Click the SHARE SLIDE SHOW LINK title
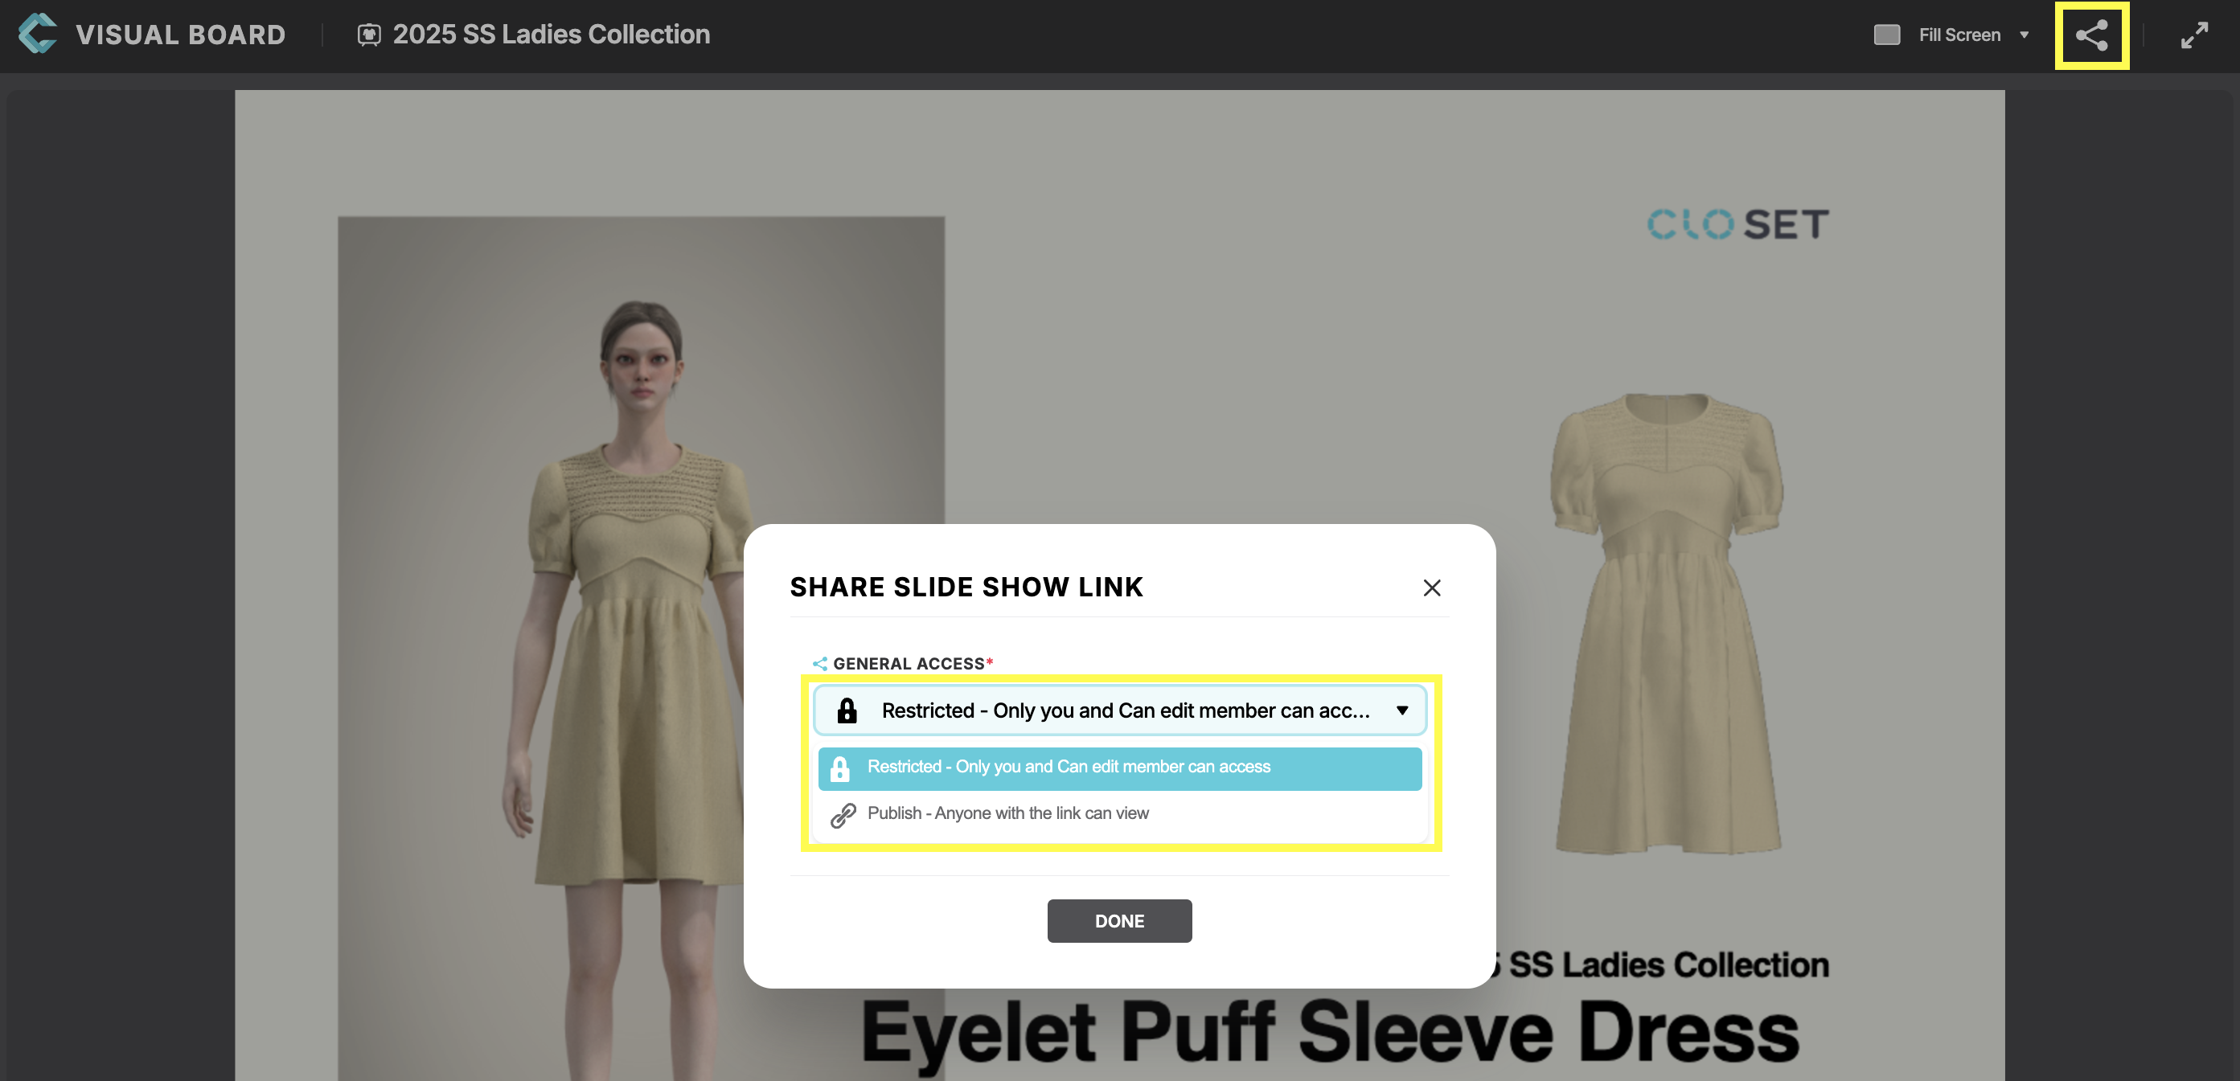The height and width of the screenshot is (1081, 2240). pos(966,588)
